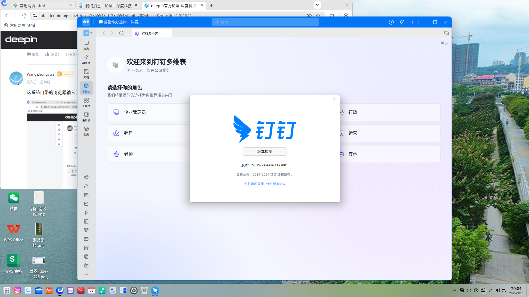Open the Messages (消息) sidebar icon
Viewport: 529px width, 297px height.
coord(86,45)
